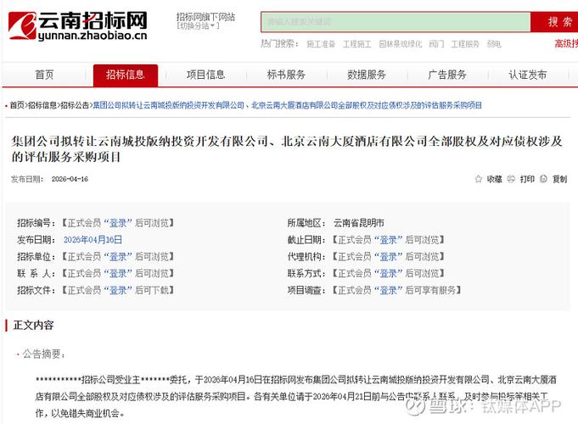Open the 招标信息 navigation tab
The height and width of the screenshot is (424, 578).
click(126, 75)
